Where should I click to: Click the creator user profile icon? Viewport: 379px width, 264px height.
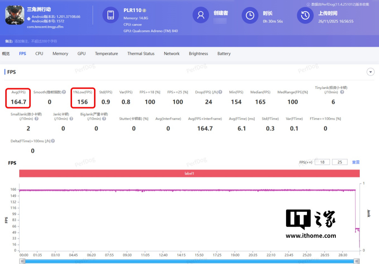pyautogui.click(x=201, y=15)
